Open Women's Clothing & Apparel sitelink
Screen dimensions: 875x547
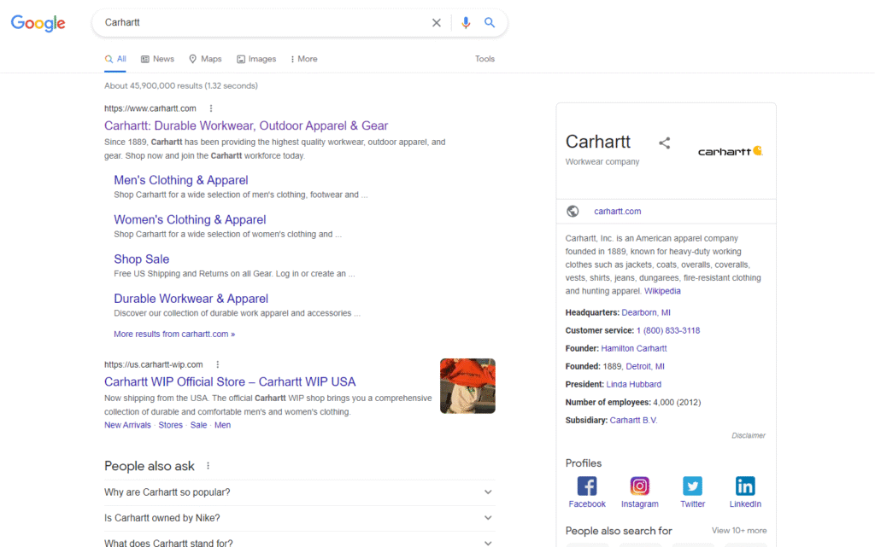tap(190, 220)
